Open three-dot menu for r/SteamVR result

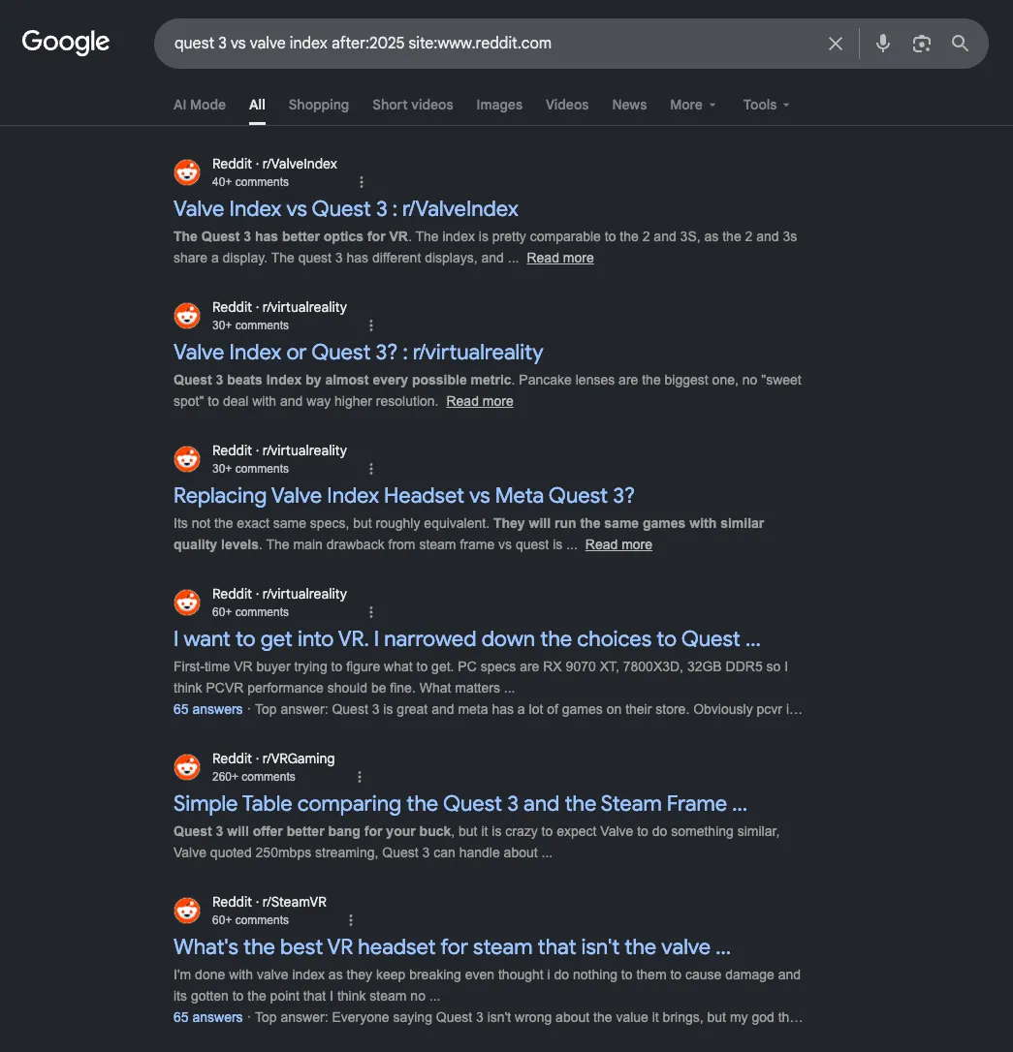click(x=350, y=920)
